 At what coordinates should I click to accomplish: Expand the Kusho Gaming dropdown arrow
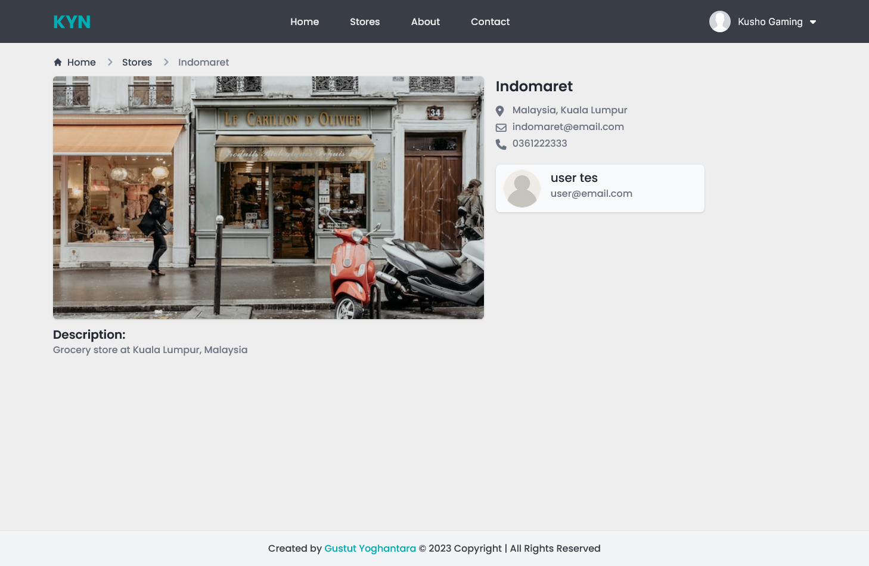point(813,22)
